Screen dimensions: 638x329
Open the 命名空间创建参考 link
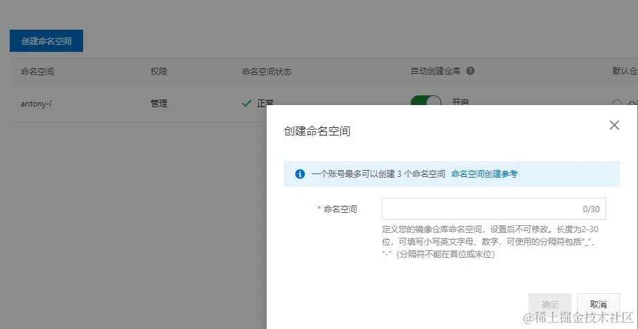(x=484, y=174)
